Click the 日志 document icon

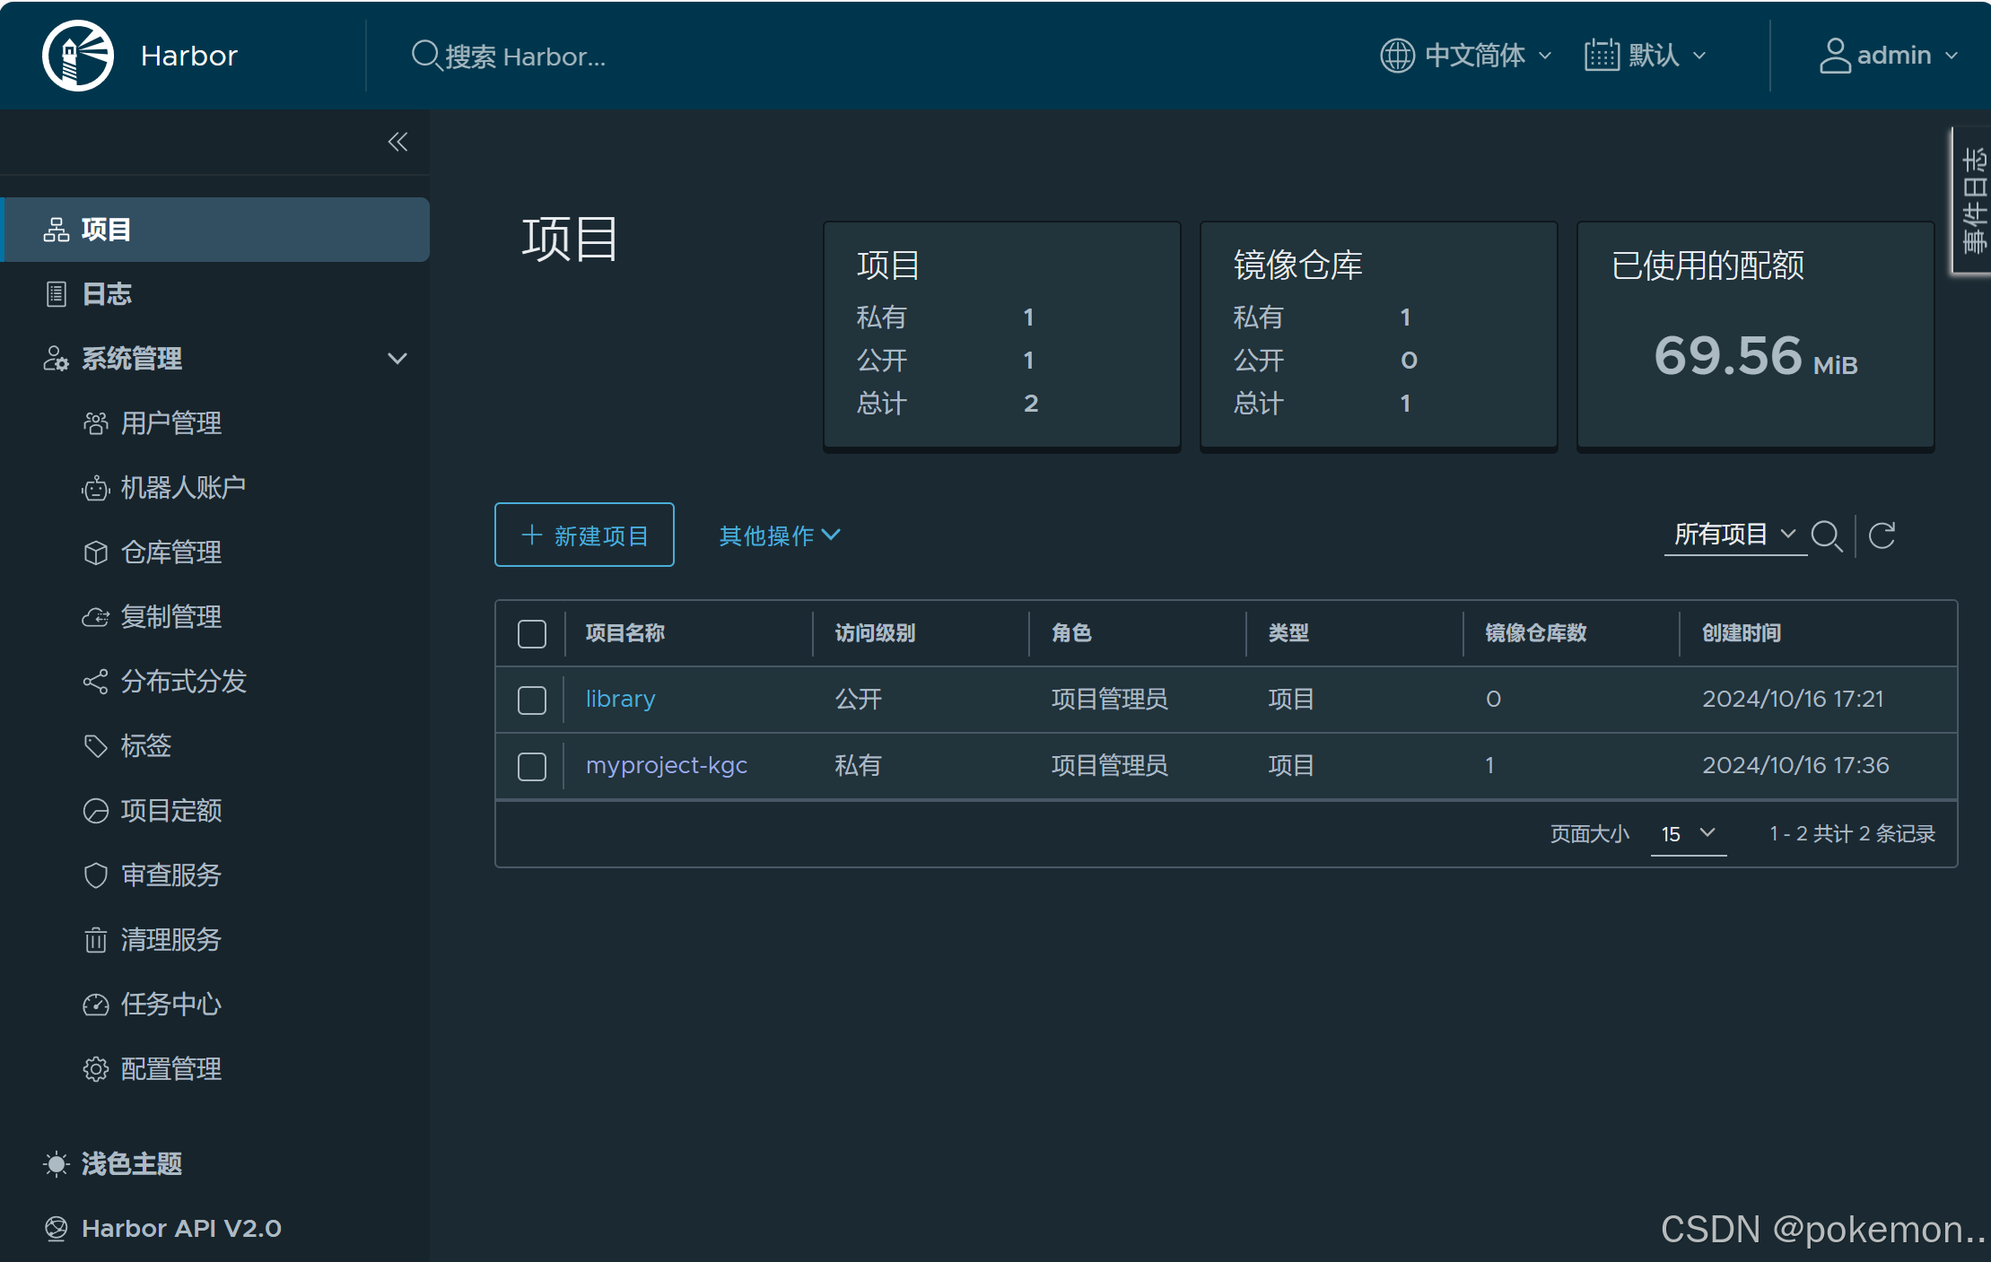point(57,294)
